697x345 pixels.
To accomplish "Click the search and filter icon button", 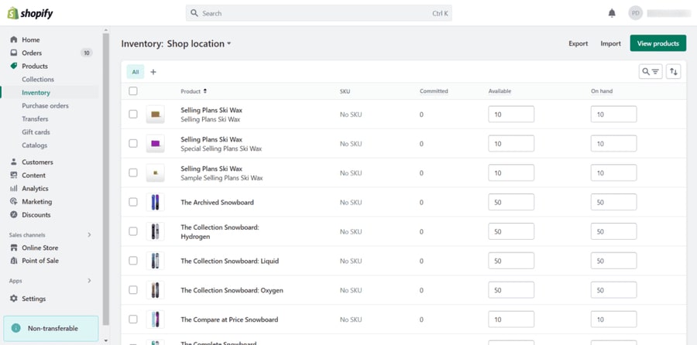I will click(x=651, y=71).
